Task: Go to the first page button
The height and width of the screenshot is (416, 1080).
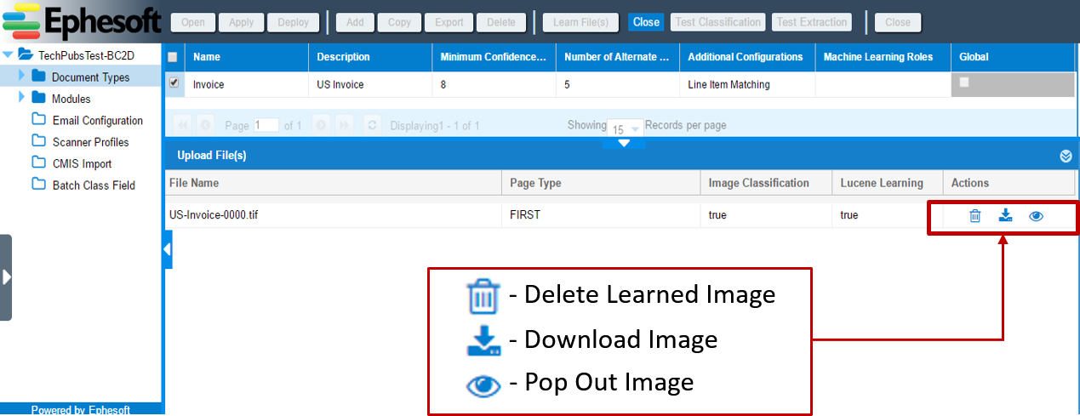Action: (x=183, y=125)
